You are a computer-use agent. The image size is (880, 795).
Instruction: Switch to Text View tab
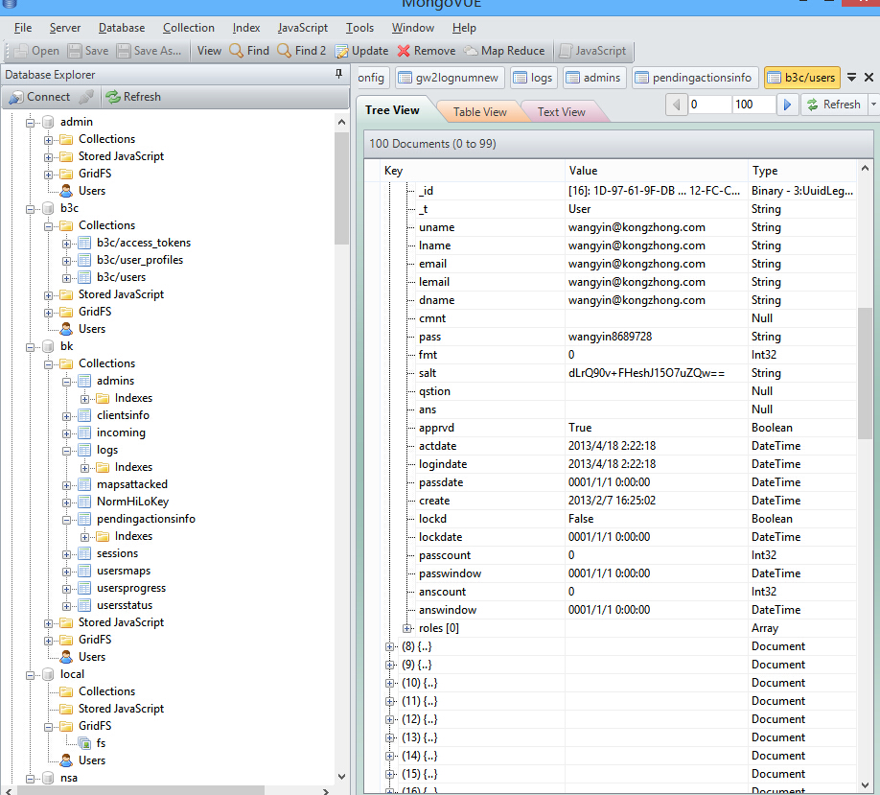click(561, 112)
